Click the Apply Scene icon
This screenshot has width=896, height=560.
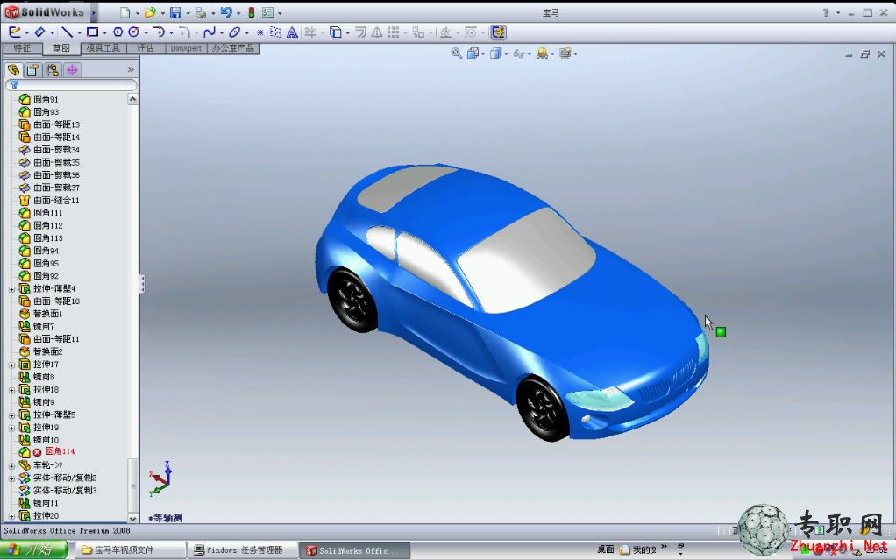pos(542,53)
